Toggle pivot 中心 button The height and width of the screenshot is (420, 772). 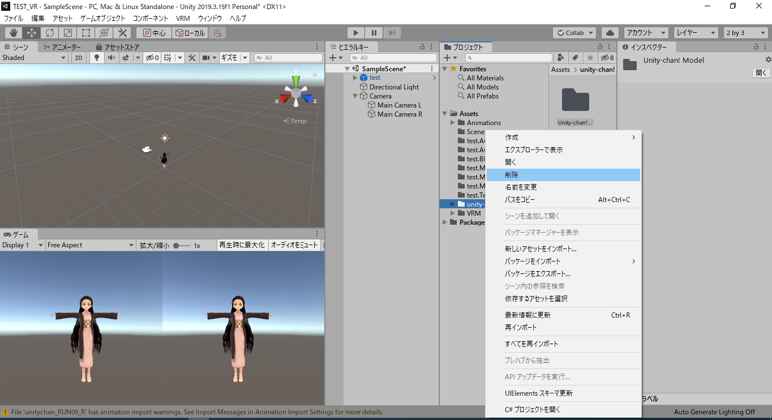[x=154, y=33]
